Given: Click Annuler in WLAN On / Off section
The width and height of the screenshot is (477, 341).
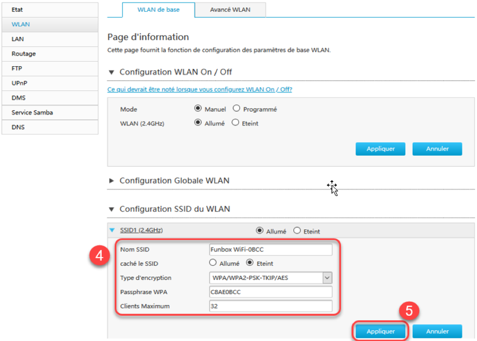Looking at the screenshot, I should (x=437, y=149).
